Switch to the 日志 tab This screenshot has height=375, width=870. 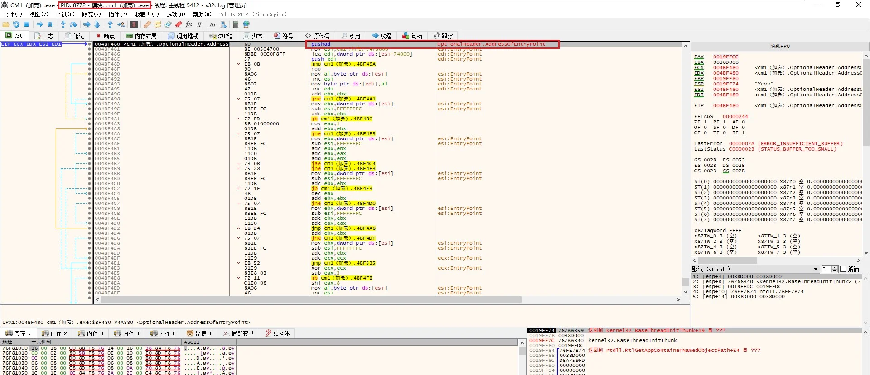(44, 36)
